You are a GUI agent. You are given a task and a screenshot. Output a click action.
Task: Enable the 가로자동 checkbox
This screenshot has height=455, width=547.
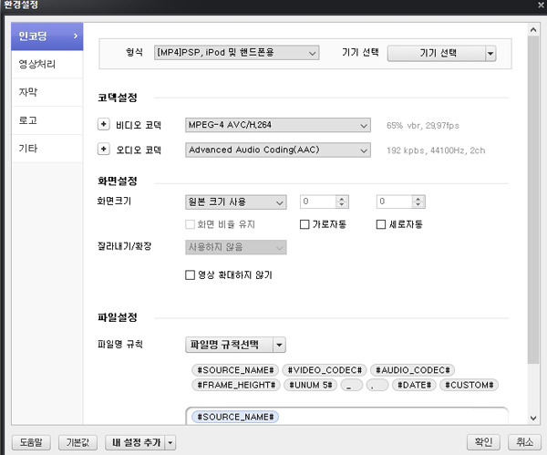tap(304, 224)
